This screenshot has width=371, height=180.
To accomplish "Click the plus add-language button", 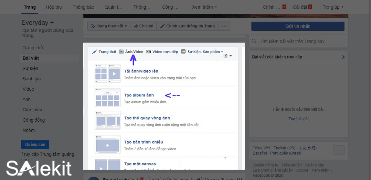I will pos(339,150).
